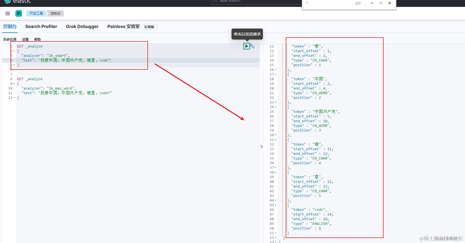Click the "ik_smart" analyzer line
Image resolution: width=465 pixels, height=243 pixels.
click(45, 56)
